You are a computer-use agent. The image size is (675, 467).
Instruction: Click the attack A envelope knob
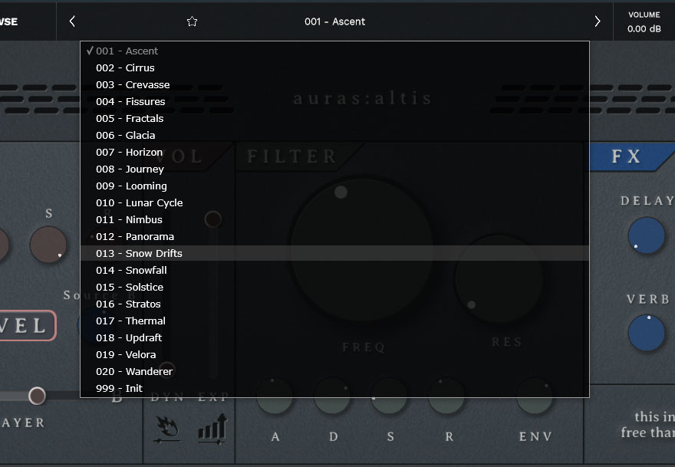coord(275,396)
